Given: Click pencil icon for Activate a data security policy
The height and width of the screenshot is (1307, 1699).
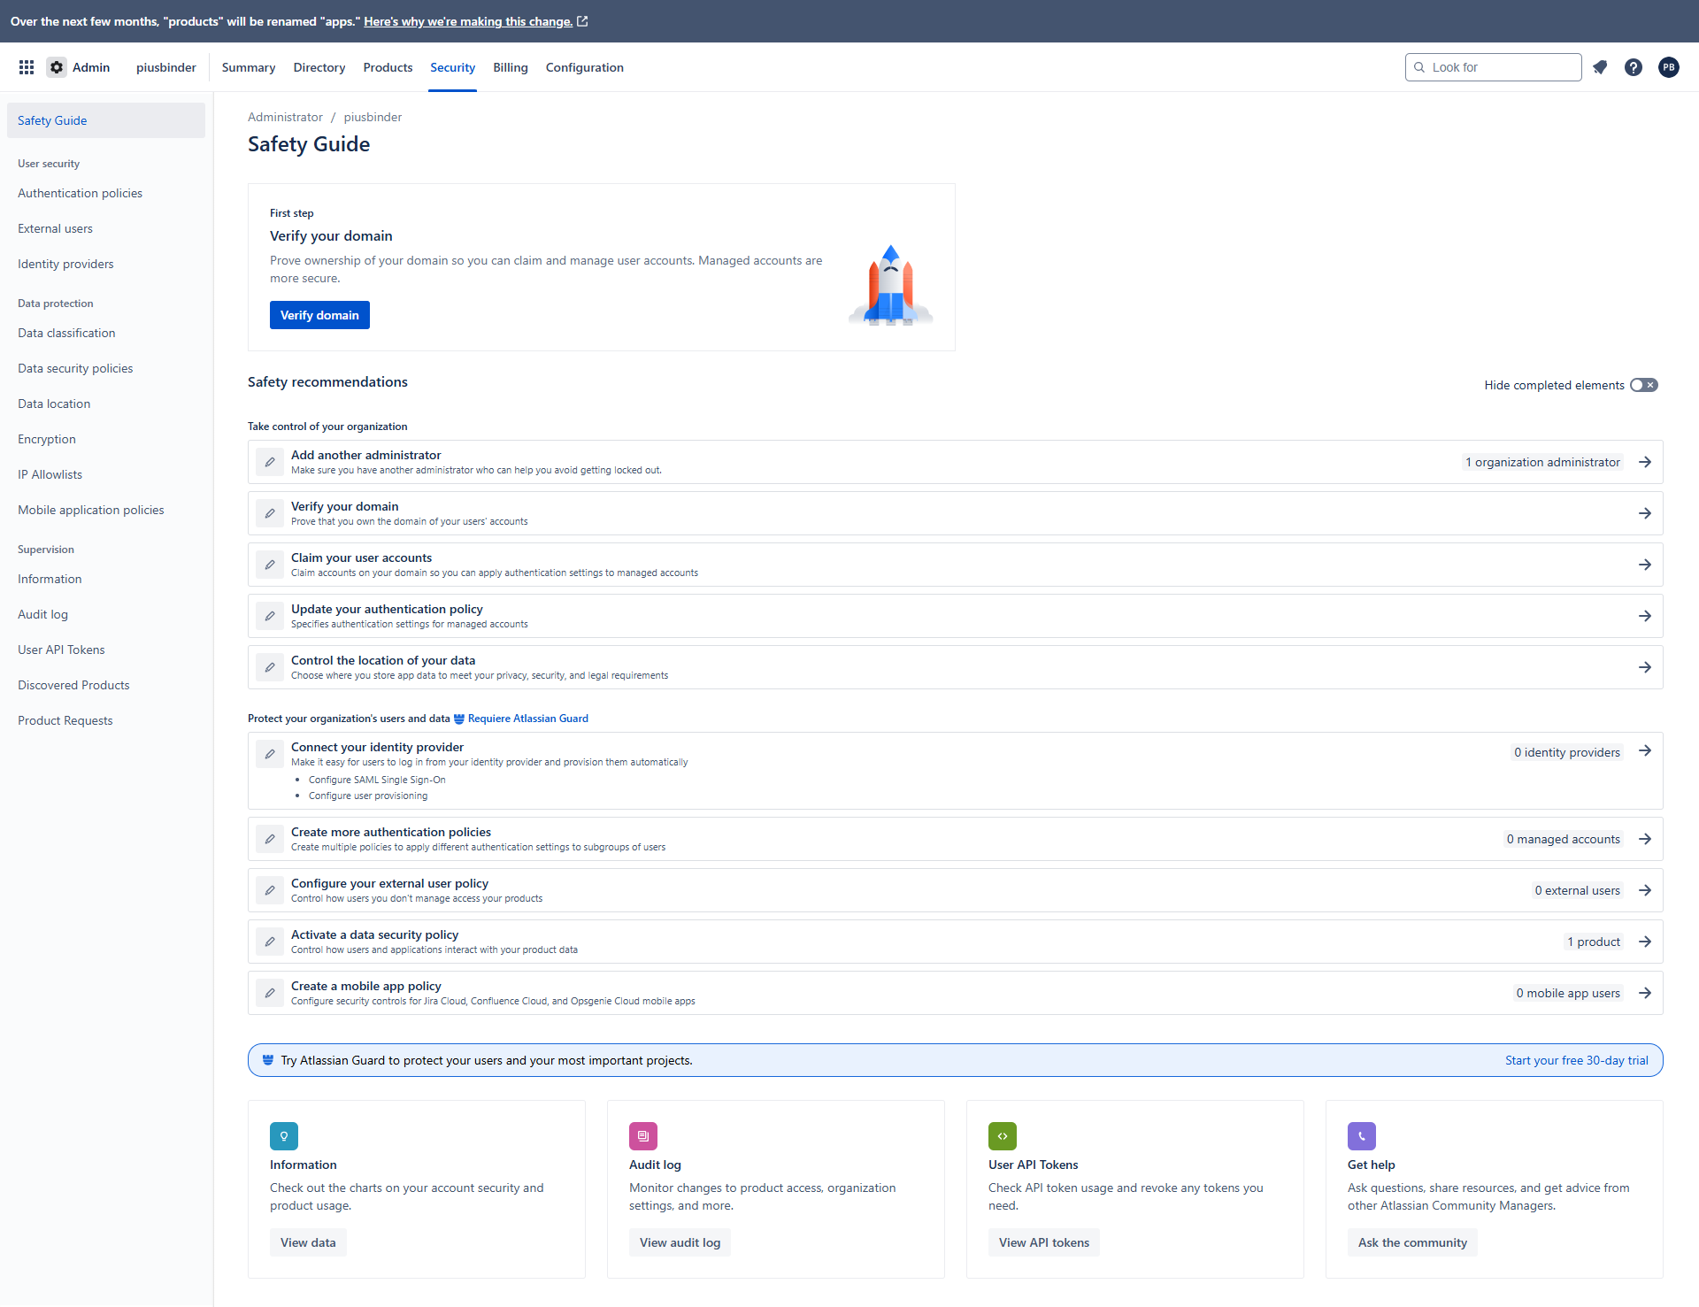Looking at the screenshot, I should coord(270,942).
